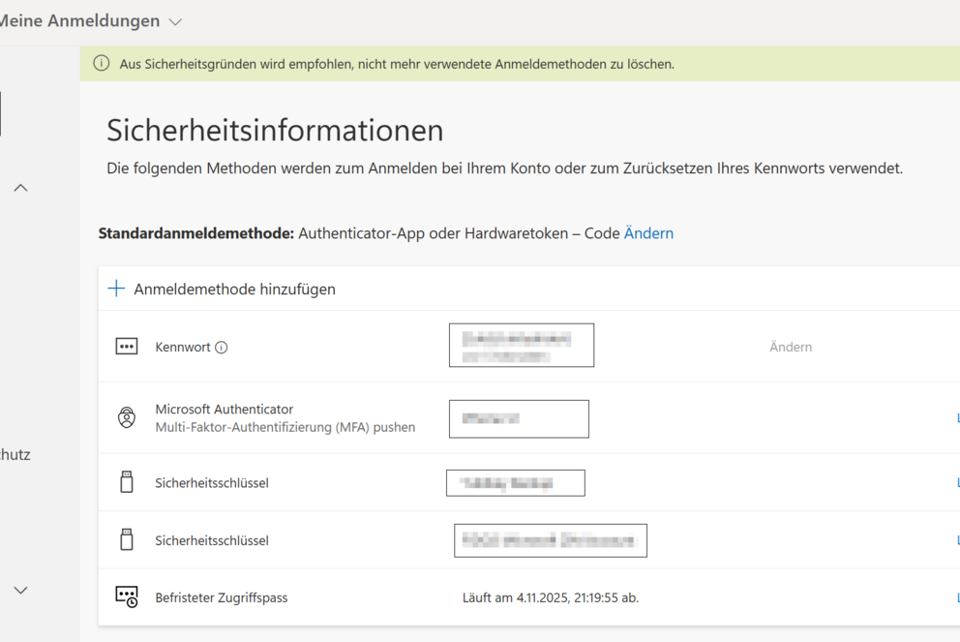
Task: Select Anmeldemethode hinzufügen
Action: point(234,289)
